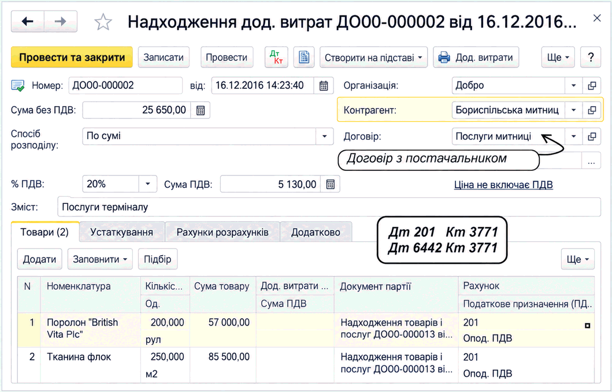Go back with the left arrow
This screenshot has width=612, height=392.
coord(28,21)
